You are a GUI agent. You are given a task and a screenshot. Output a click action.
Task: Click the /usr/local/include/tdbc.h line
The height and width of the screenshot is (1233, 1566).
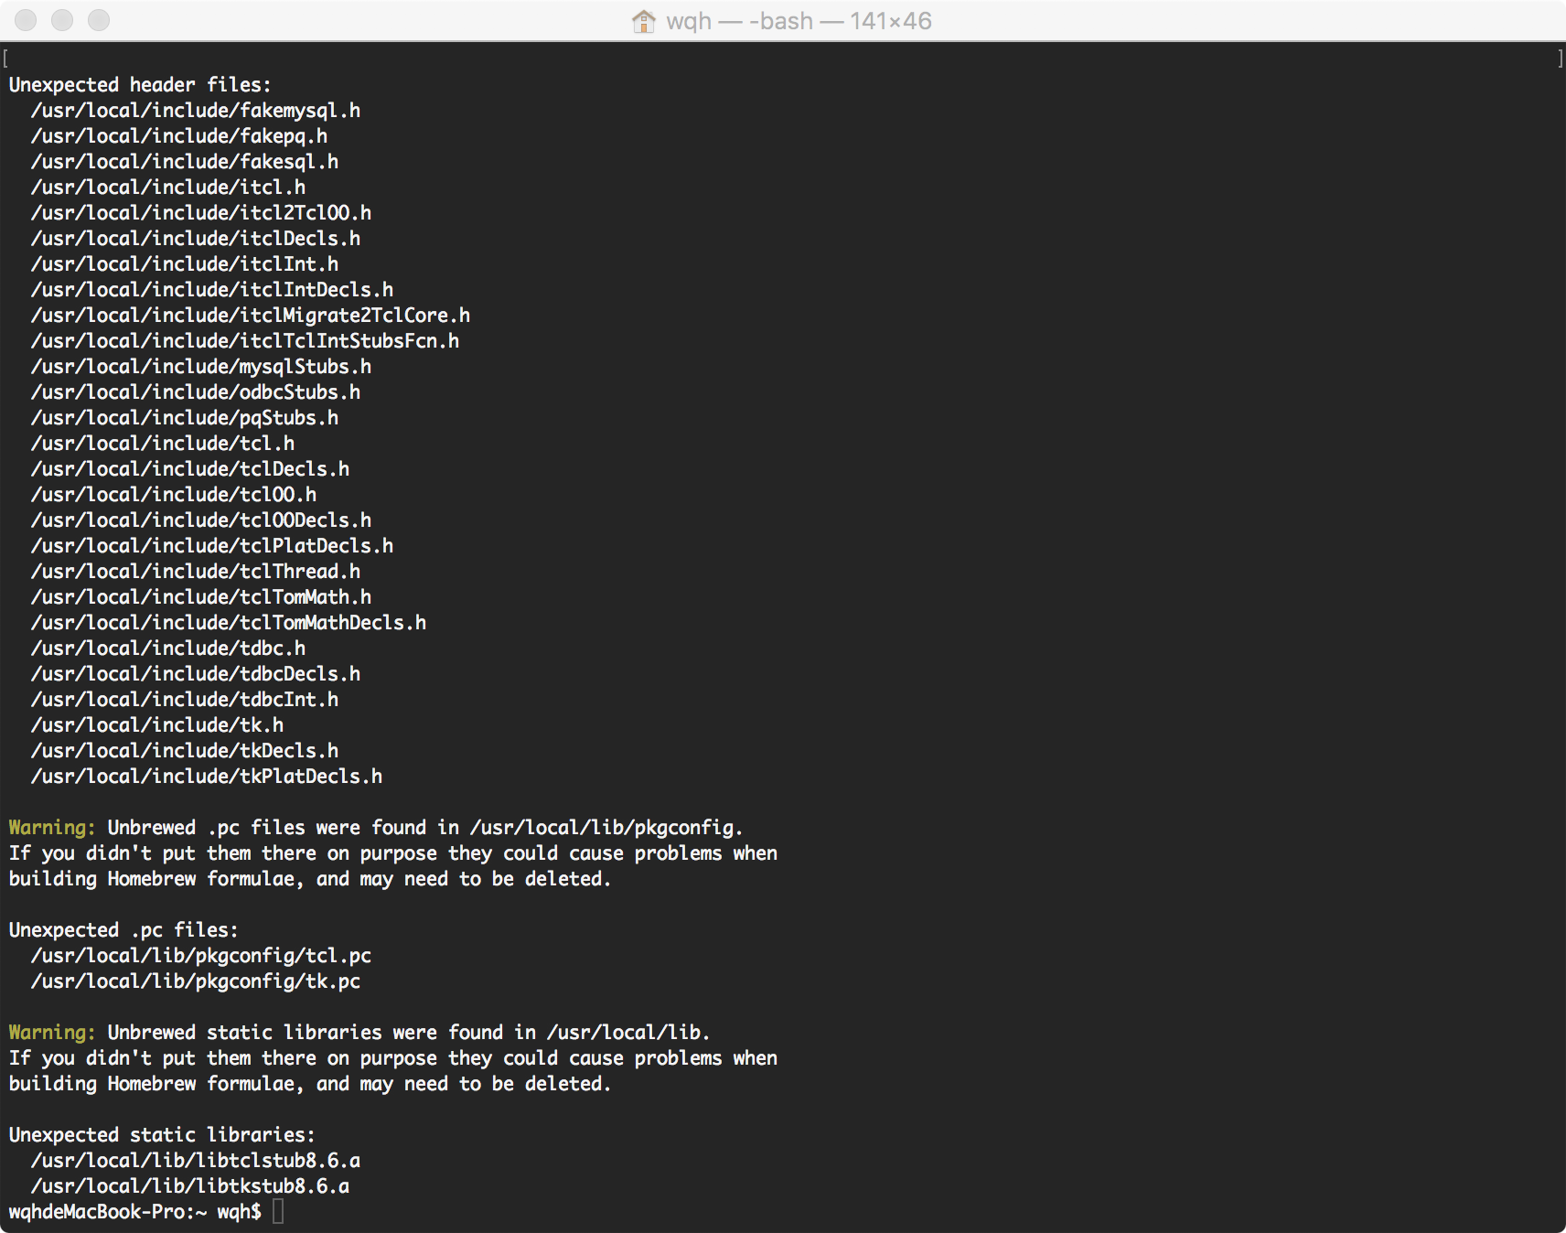coord(168,649)
